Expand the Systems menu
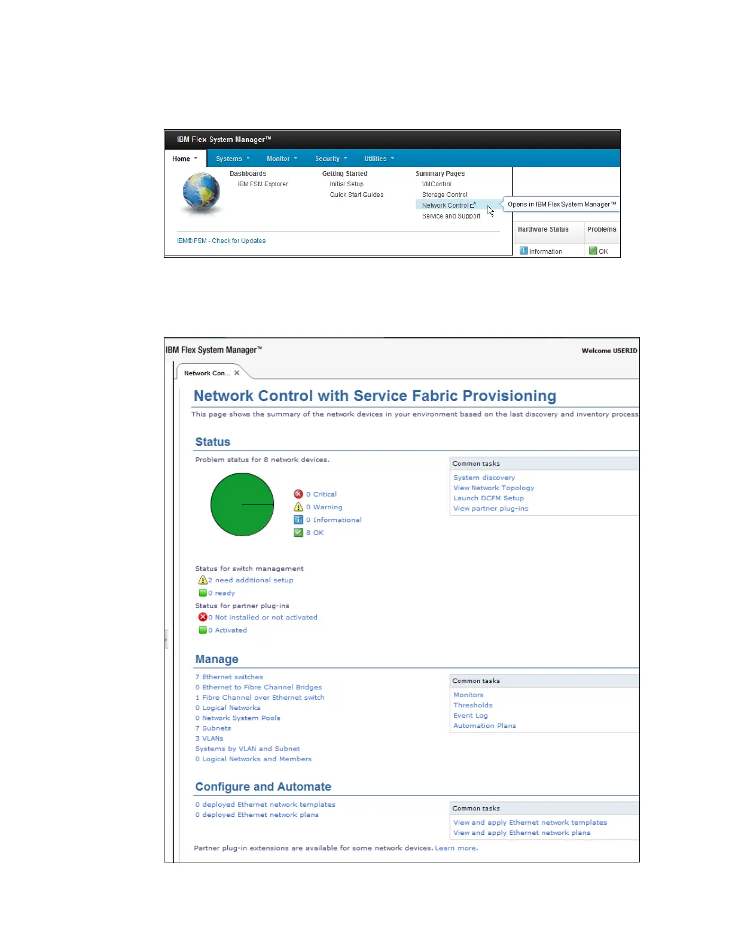Screen dimensions: 732x948 pyautogui.click(x=233, y=159)
